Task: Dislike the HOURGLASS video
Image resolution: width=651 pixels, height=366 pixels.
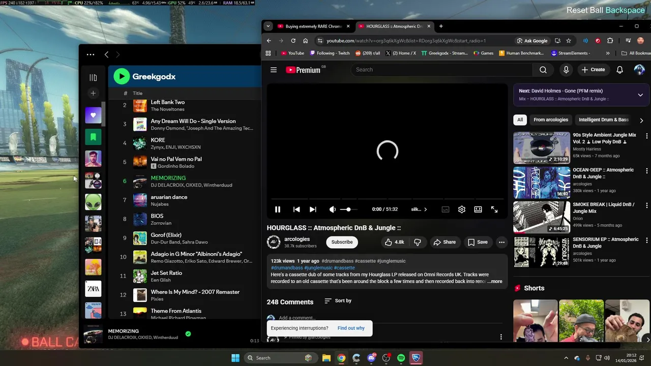Action: click(x=417, y=242)
